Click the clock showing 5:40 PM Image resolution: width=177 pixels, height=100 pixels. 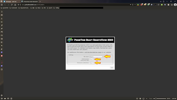(174, 99)
